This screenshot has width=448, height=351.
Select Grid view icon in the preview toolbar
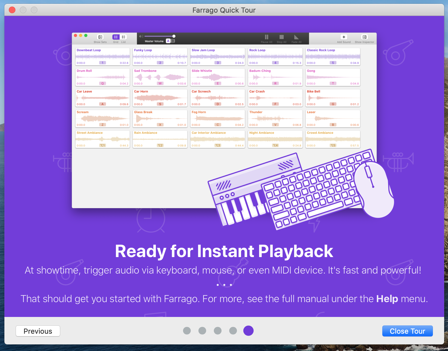coord(116,37)
